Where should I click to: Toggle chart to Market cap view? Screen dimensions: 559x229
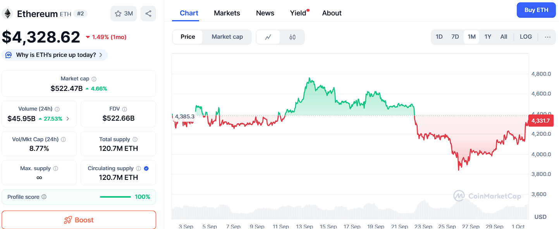(227, 37)
